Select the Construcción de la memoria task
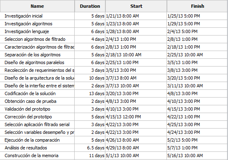The width and height of the screenshot is (228, 160). point(32,156)
